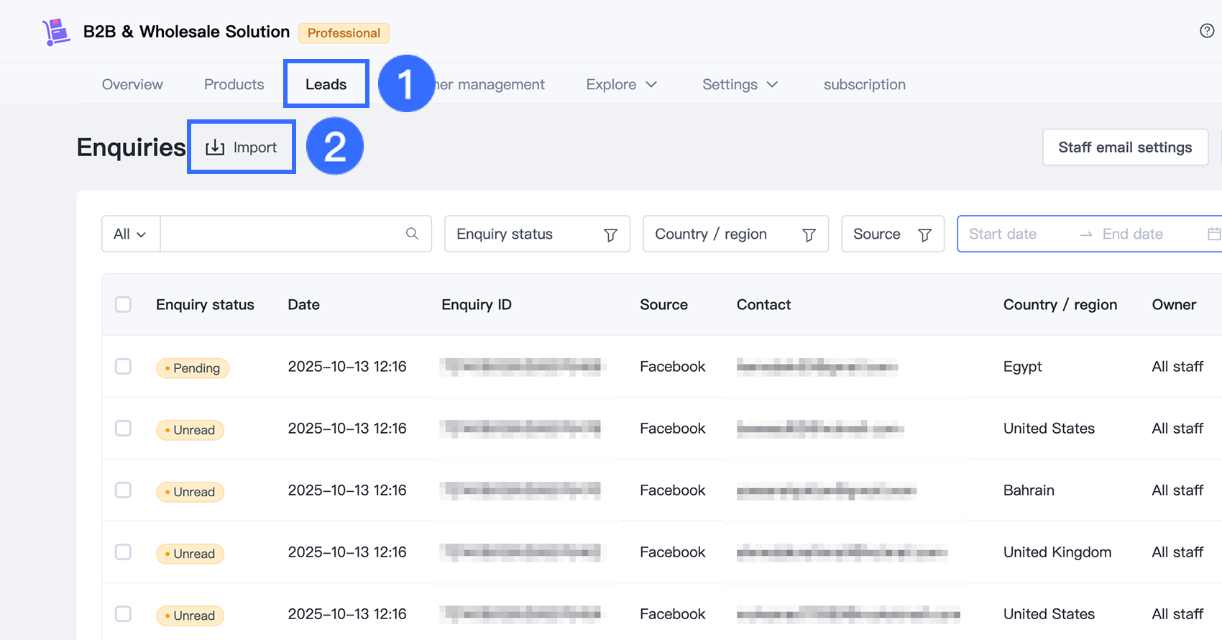Image resolution: width=1222 pixels, height=640 pixels.
Task: Click the B2B shopping cart logo
Action: pyautogui.click(x=56, y=32)
